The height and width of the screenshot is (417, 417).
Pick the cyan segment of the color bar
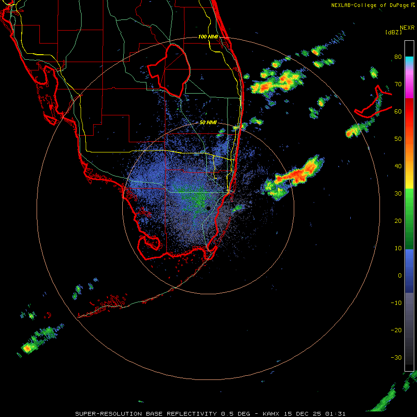(x=409, y=61)
